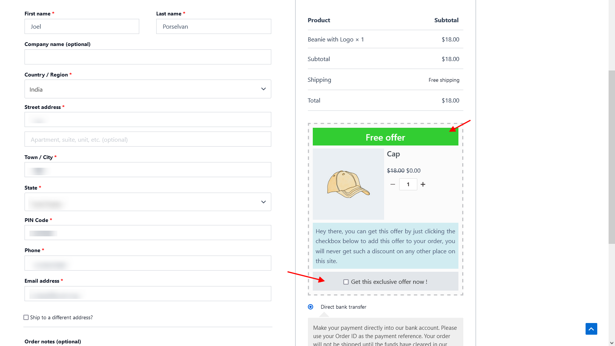The height and width of the screenshot is (346, 615).
Task: Select Direct bank transfer payment option
Action: 311,307
